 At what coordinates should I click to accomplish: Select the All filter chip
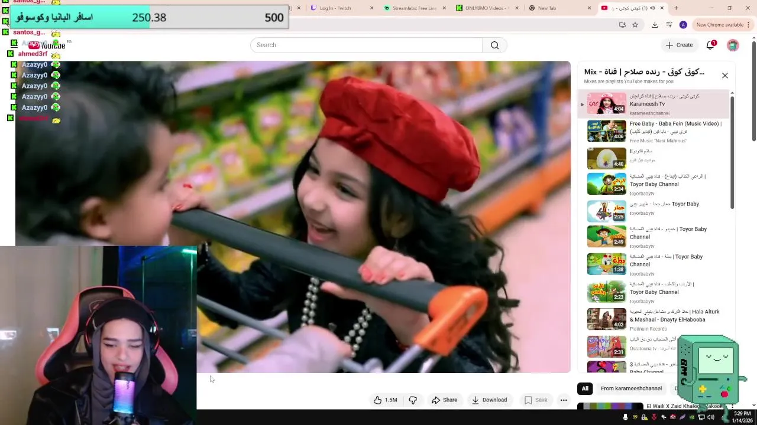[585, 388]
